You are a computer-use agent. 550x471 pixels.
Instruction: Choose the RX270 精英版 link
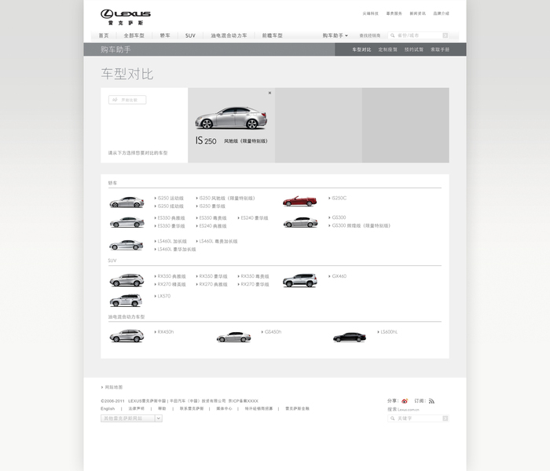coord(171,284)
